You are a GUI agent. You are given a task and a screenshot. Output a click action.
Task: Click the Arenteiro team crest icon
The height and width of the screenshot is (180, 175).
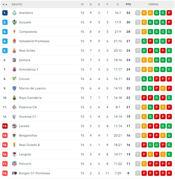14,13
